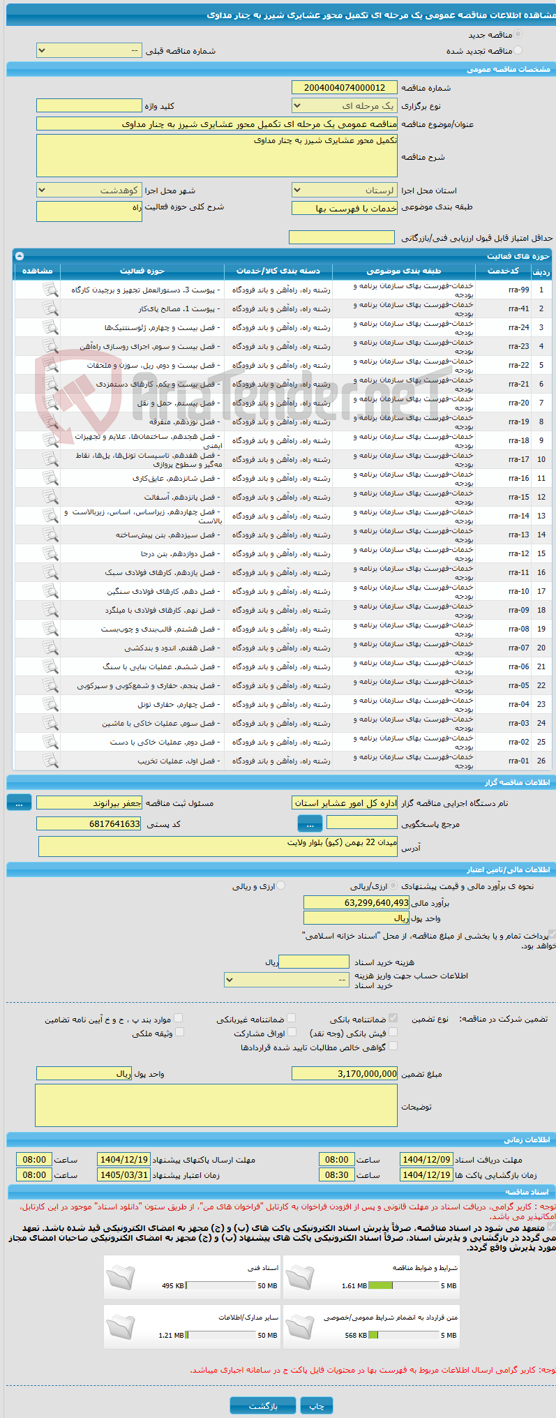Tick the وثیقه ملکی checkbox
This screenshot has height=1418, width=556.
point(179,1032)
